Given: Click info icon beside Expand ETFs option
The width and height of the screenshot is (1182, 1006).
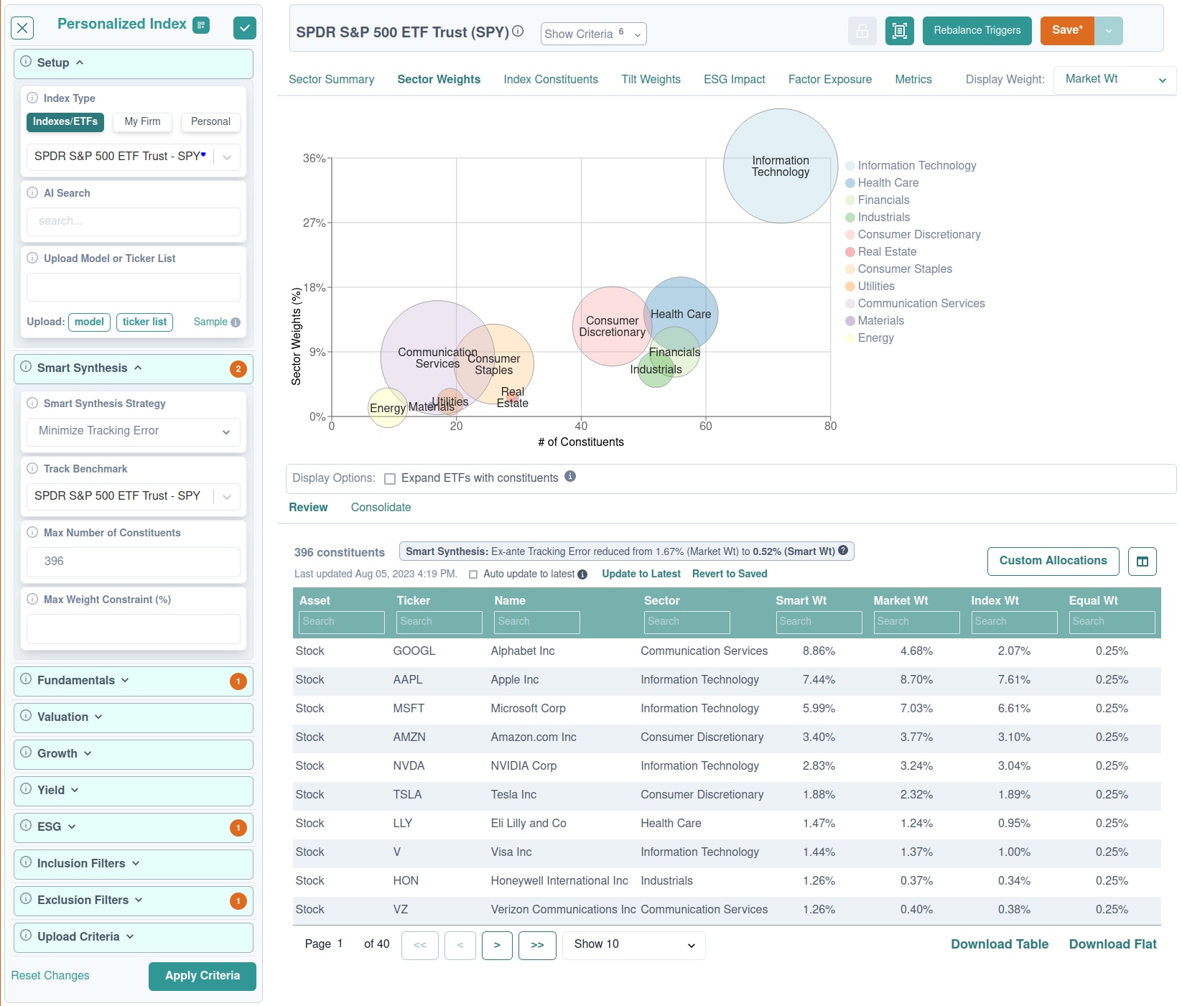Looking at the screenshot, I should pyautogui.click(x=570, y=476).
